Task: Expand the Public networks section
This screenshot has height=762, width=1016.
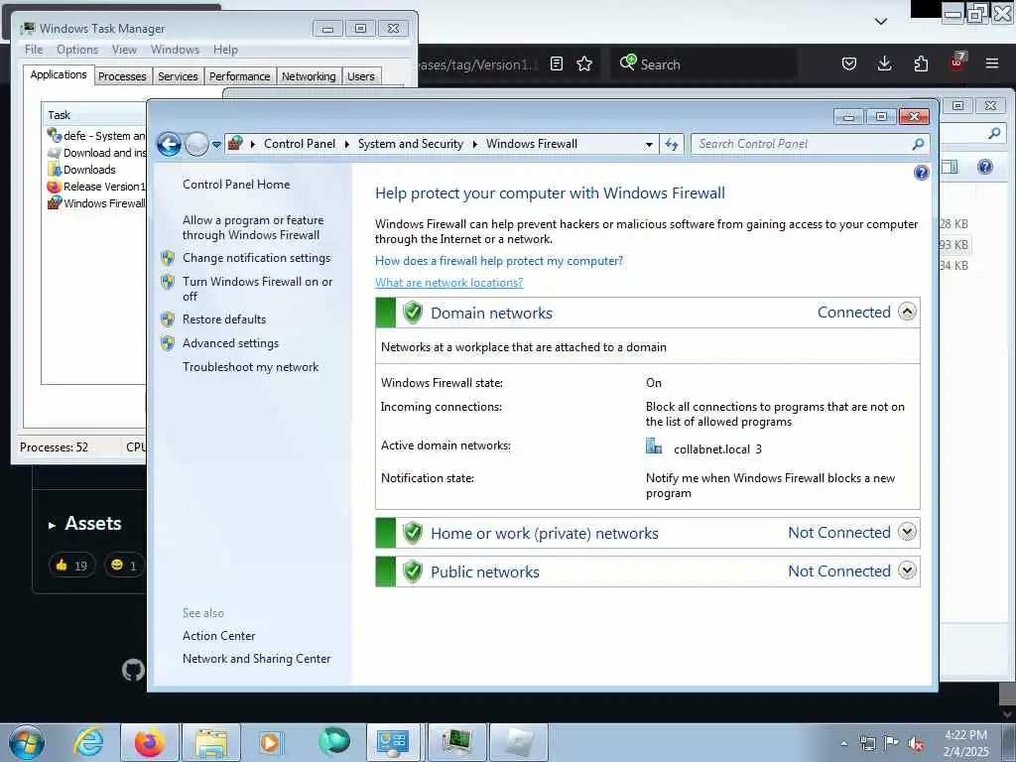Action: point(907,571)
